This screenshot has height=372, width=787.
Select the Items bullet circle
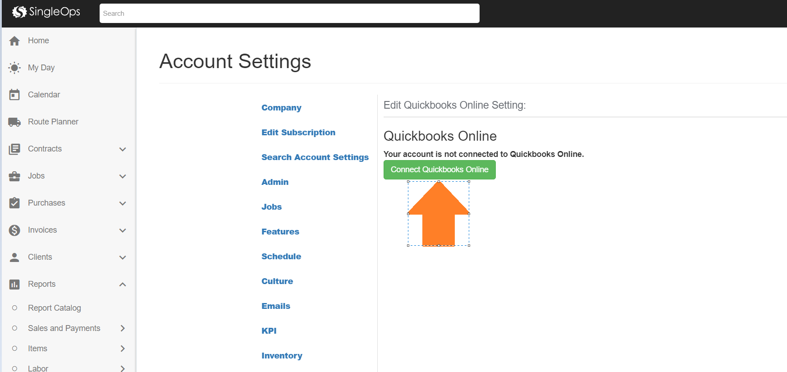[x=14, y=349]
